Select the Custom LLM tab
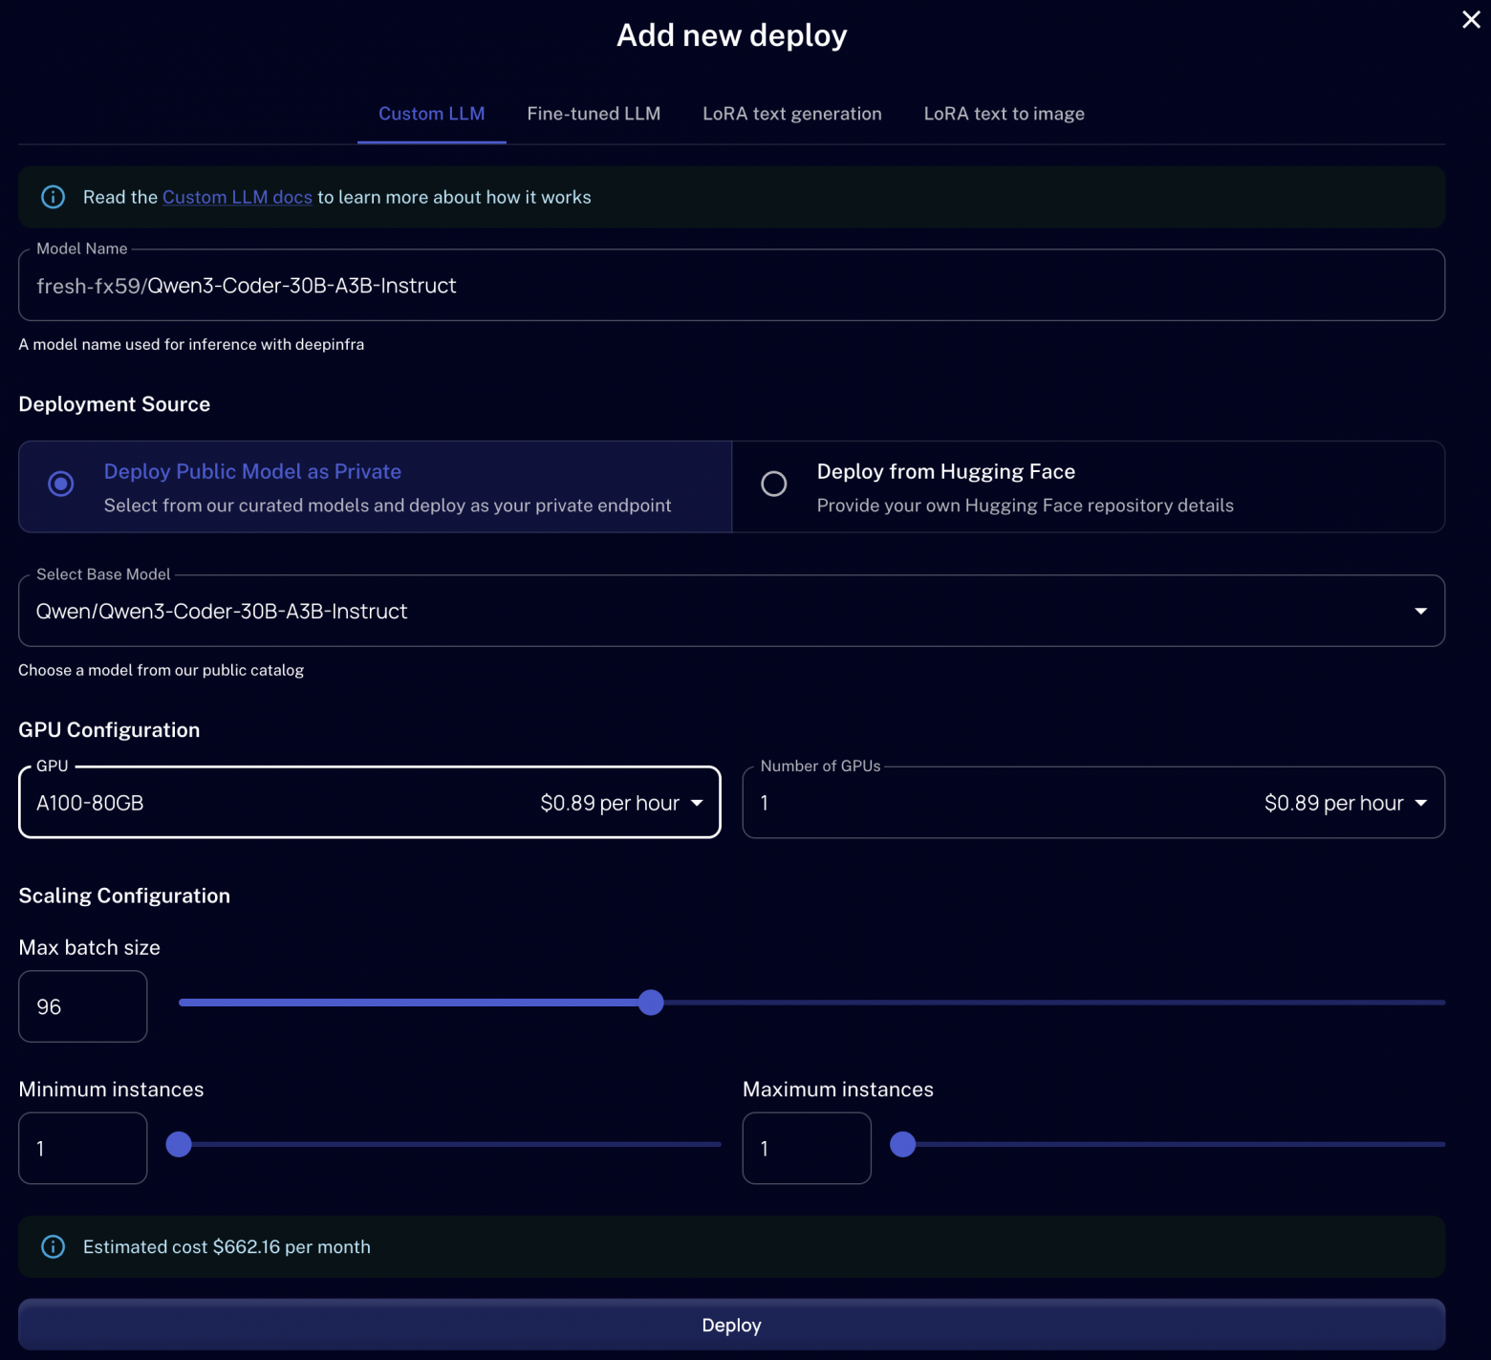 431,114
